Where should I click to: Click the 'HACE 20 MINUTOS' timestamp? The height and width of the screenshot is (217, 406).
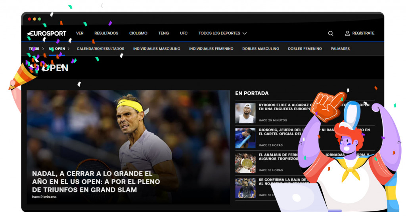point(273,120)
